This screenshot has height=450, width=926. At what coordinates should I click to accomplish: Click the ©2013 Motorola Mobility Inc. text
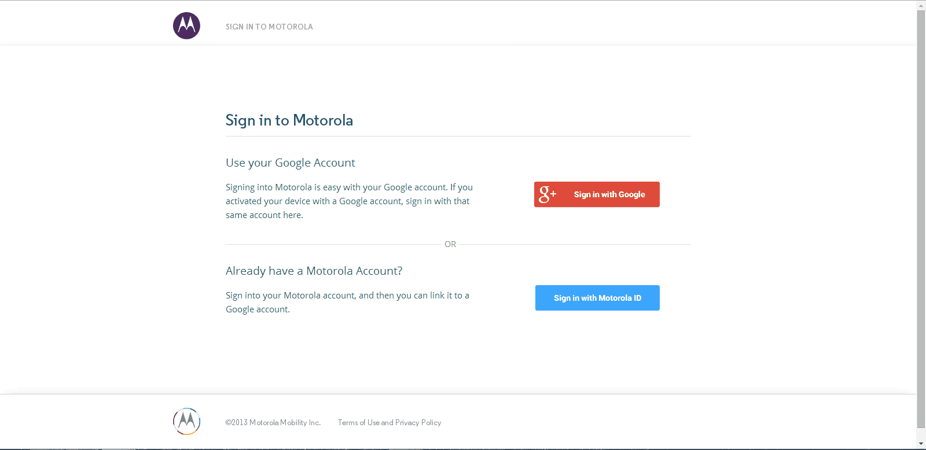(273, 423)
